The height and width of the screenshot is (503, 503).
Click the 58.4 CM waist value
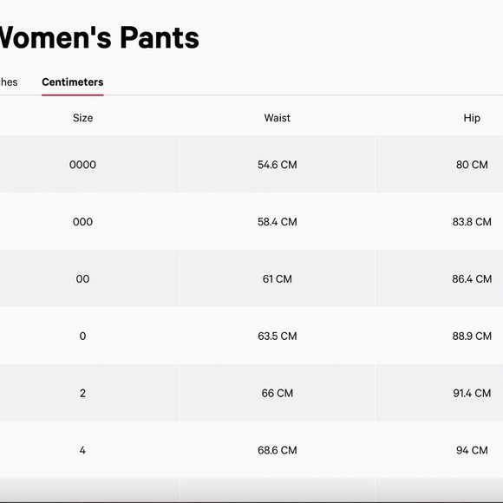click(x=278, y=222)
